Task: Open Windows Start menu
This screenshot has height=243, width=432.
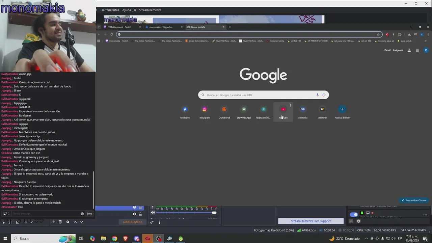Action: 5,239
